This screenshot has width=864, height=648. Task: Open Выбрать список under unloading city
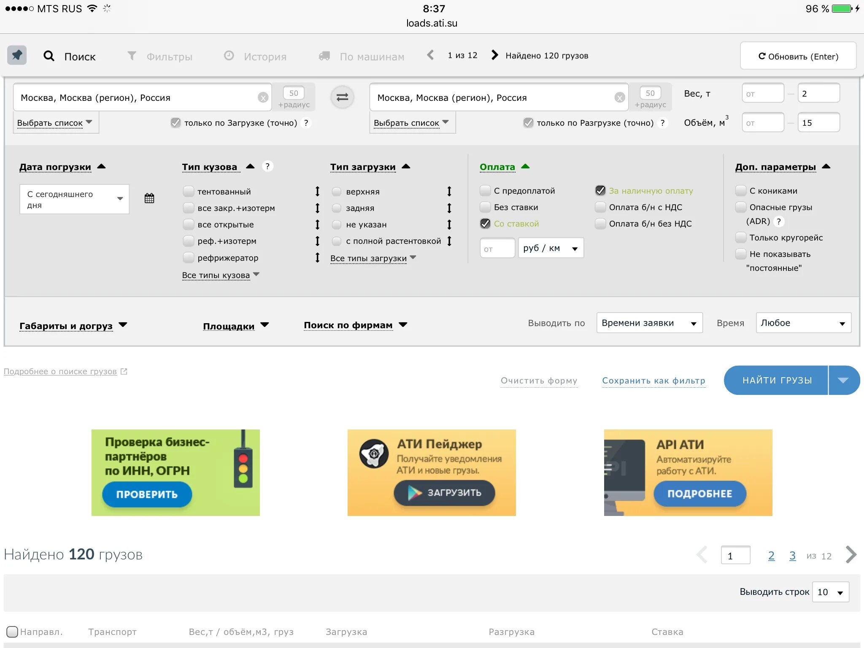pos(412,123)
